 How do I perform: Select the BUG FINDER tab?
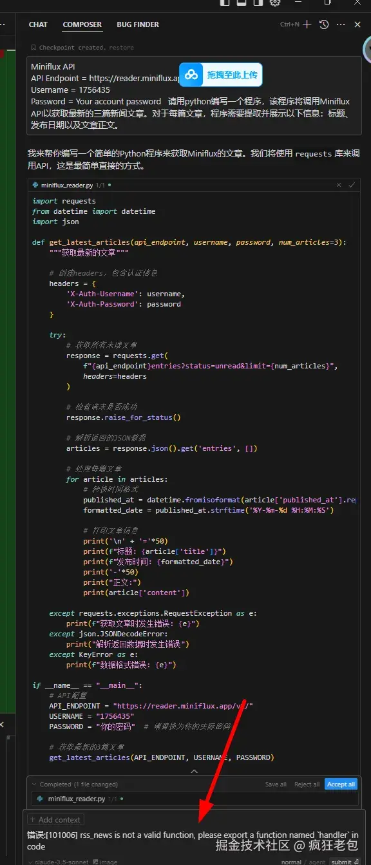138,24
